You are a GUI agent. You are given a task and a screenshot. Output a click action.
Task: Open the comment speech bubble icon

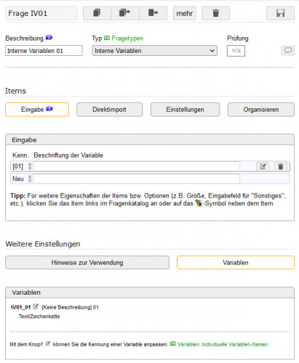click(x=288, y=50)
